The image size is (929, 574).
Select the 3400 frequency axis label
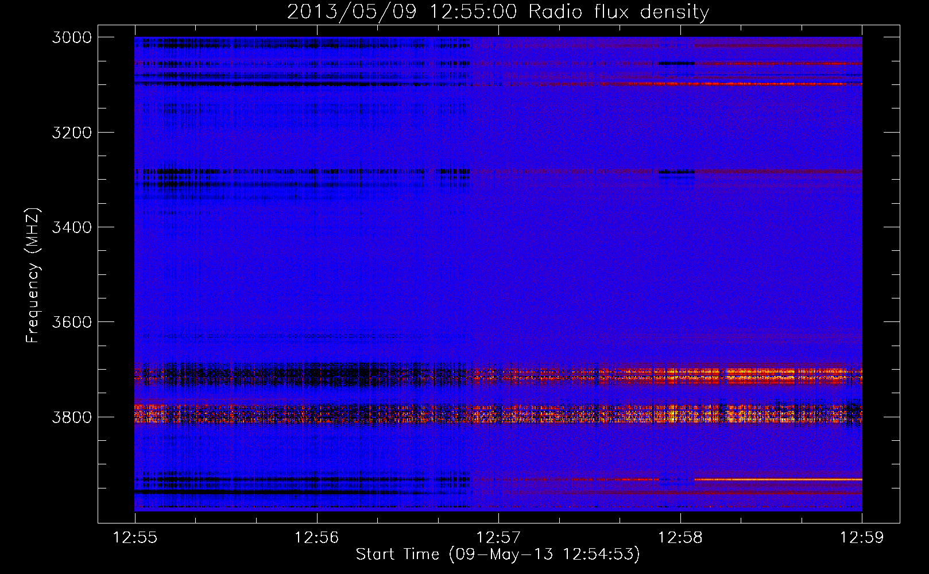pos(72,227)
